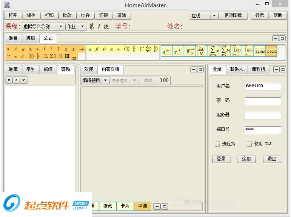The height and width of the screenshot is (217, 291).
Task: Focus the 密码 input field
Action: [x=263, y=101]
